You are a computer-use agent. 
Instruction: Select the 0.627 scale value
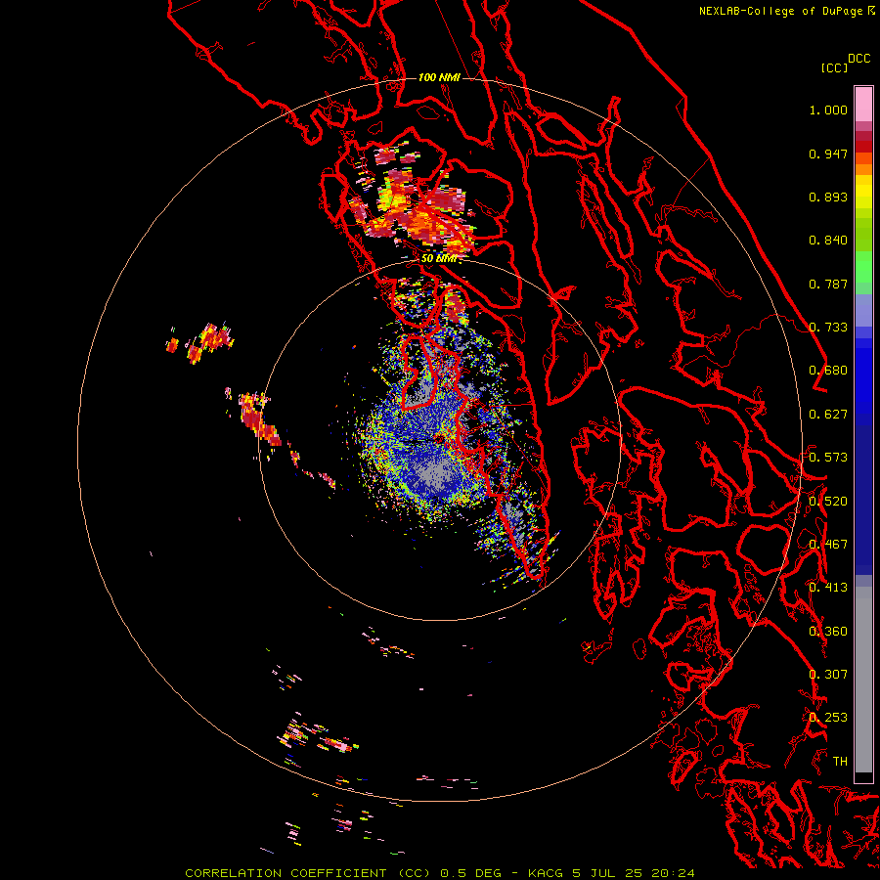click(x=828, y=415)
